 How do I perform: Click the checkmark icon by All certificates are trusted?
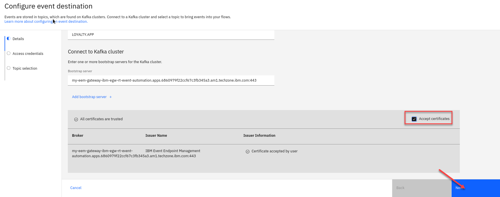click(76, 119)
